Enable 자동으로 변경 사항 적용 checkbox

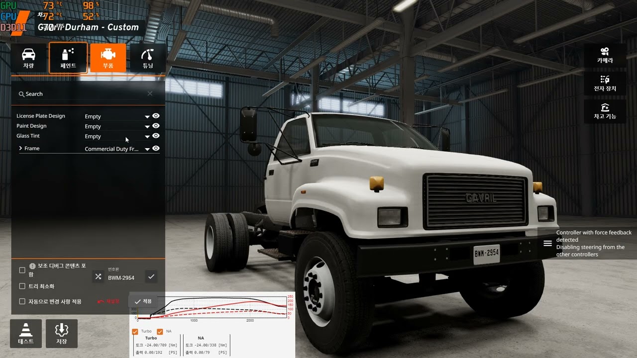22,301
